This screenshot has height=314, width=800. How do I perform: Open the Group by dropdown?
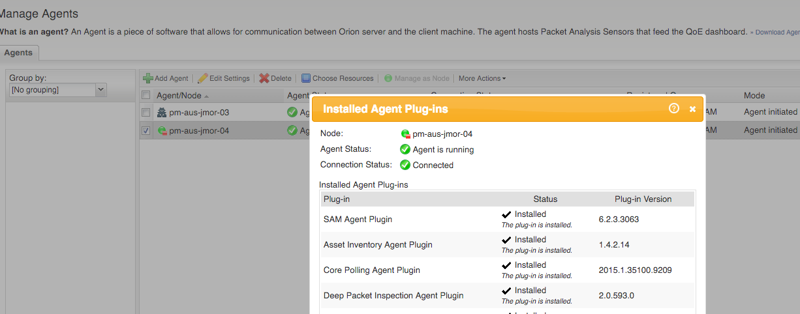pos(100,90)
